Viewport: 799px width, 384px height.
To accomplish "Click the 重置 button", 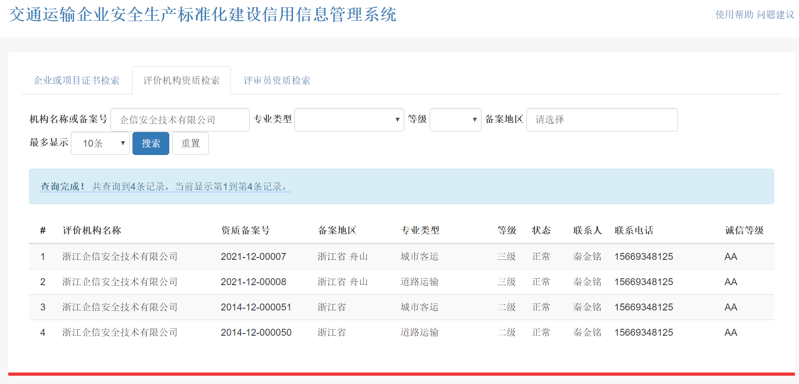I will click(x=190, y=143).
